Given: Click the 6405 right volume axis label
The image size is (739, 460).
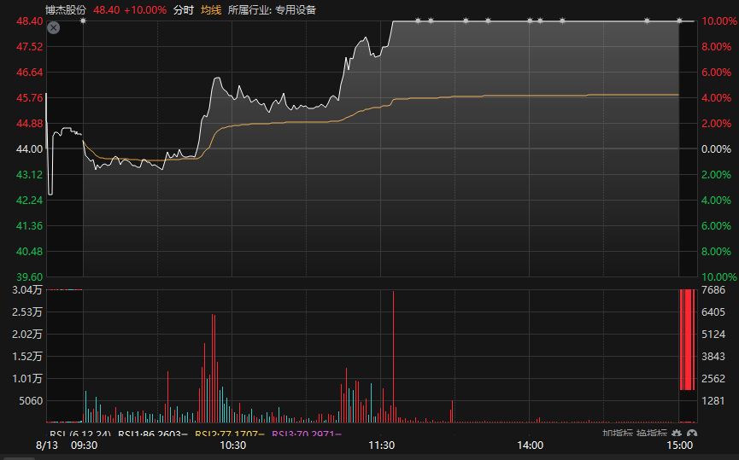Looking at the screenshot, I should pyautogui.click(x=713, y=312).
